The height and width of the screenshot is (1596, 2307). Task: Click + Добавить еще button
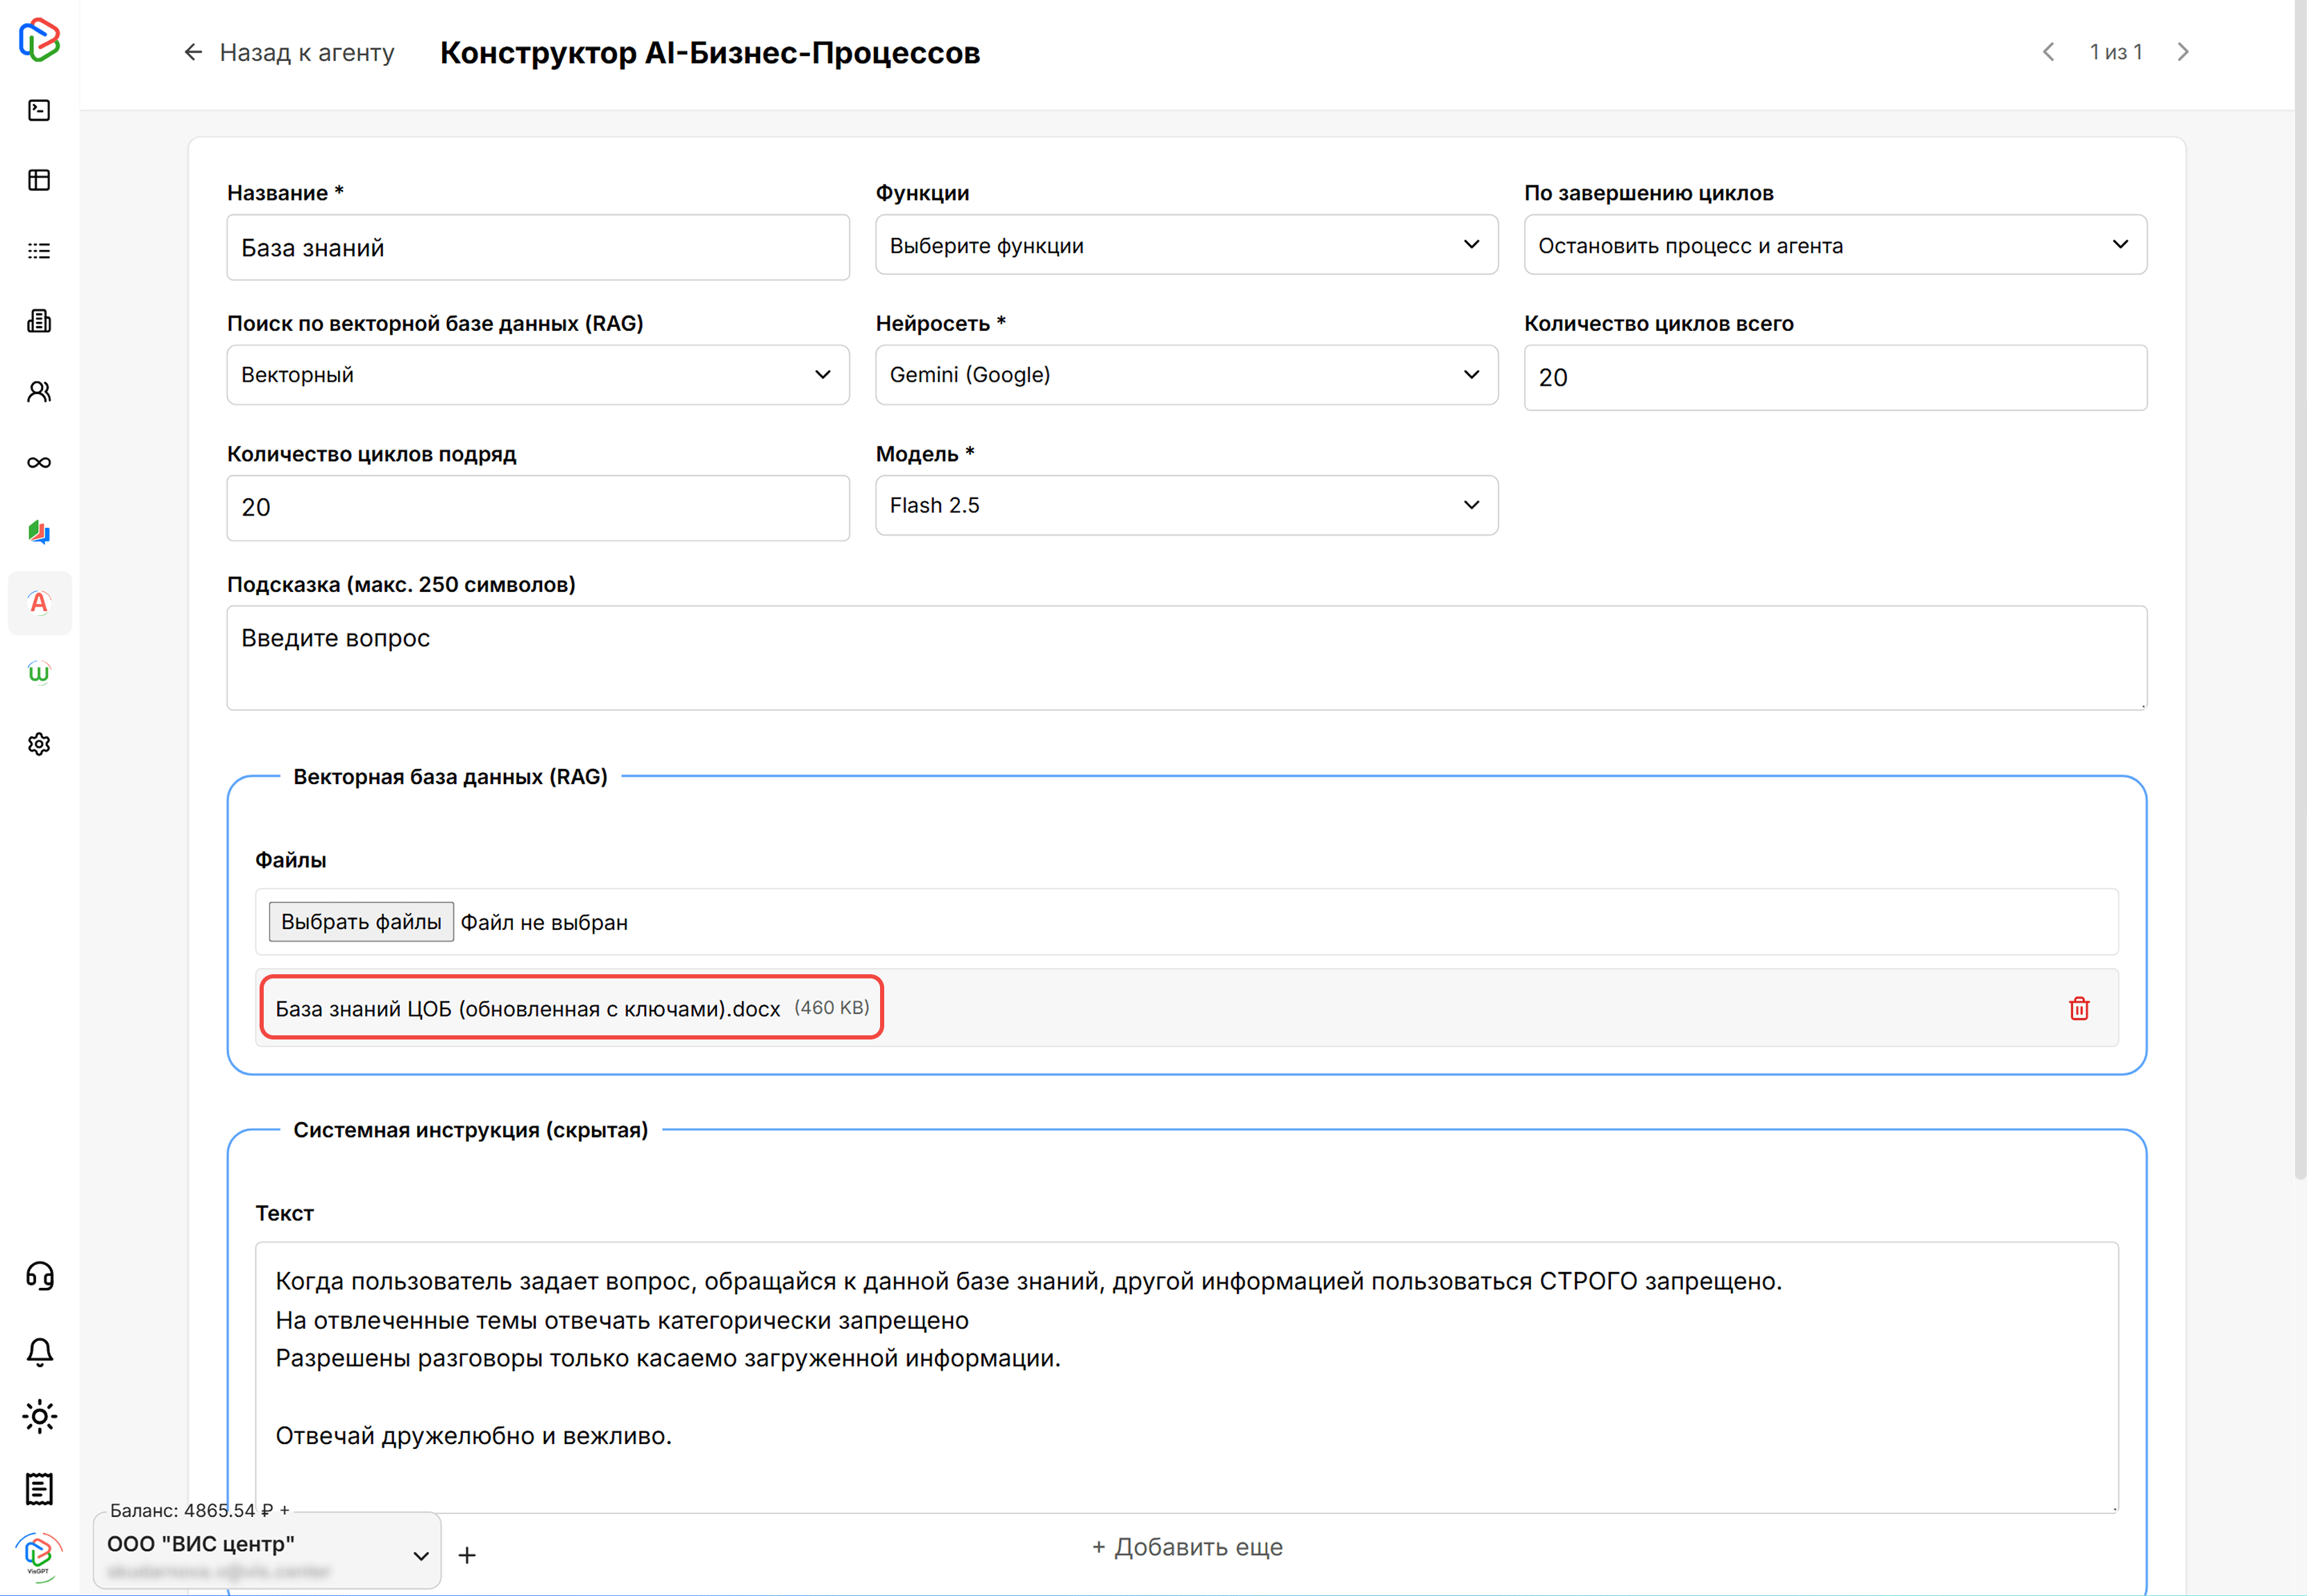click(1186, 1547)
